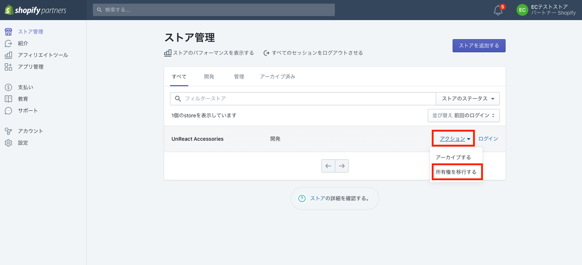
Task: Open アプリ管理 in the sidebar
Action: pyautogui.click(x=31, y=67)
